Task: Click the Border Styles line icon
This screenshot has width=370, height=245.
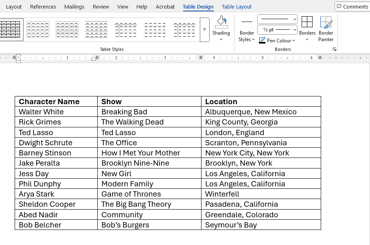Action: click(247, 22)
